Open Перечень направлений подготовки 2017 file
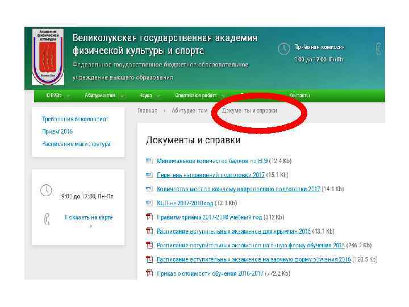The image size is (409, 307). (x=211, y=175)
